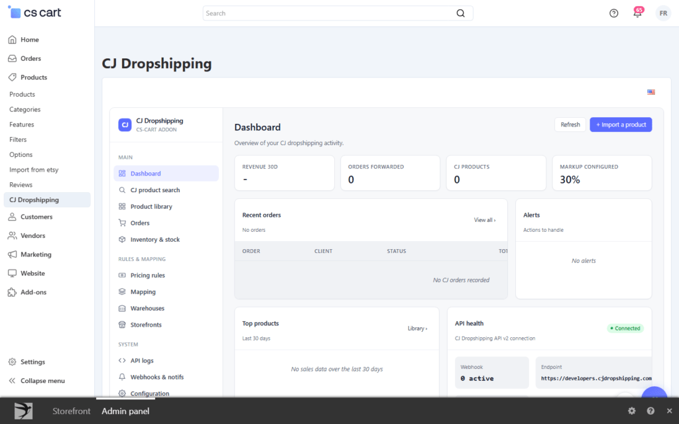
Task: Click the Storefronts shop icon
Action: point(122,325)
